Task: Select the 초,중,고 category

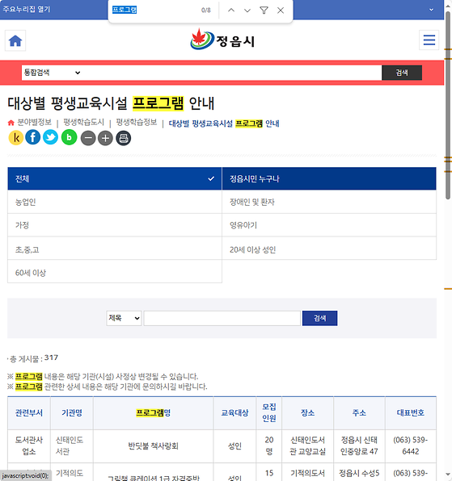Action: point(115,249)
